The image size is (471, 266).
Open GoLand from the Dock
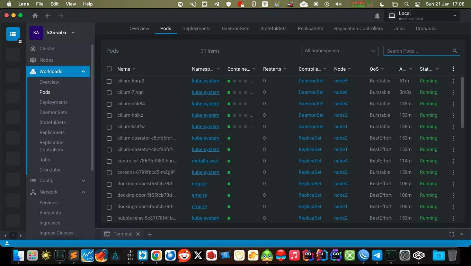(x=336, y=256)
